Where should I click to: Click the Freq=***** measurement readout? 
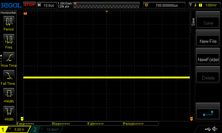point(34,124)
